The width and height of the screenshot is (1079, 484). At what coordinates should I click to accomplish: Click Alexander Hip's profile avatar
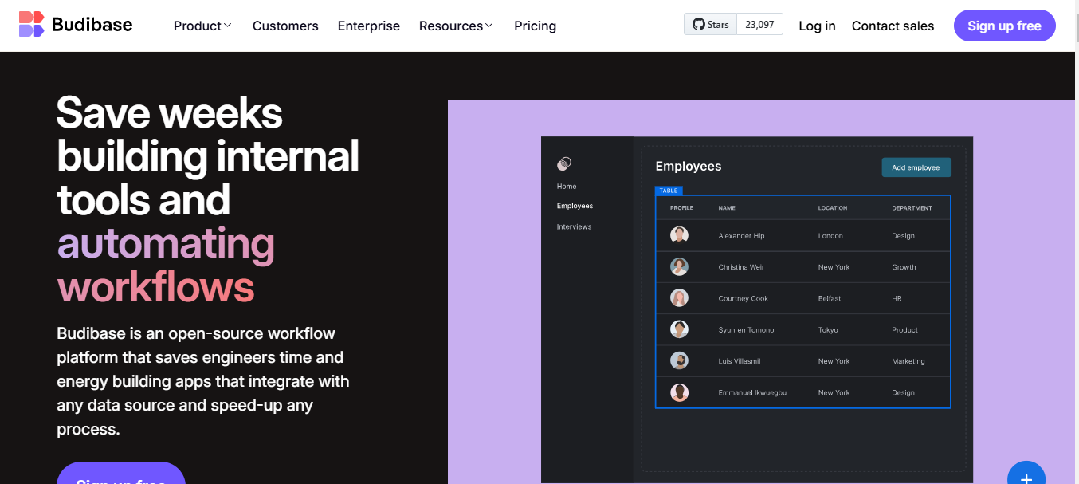coord(679,235)
